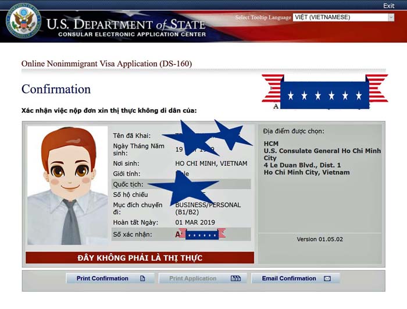Click the Department of State seal
407x309 pixels.
(24, 21)
